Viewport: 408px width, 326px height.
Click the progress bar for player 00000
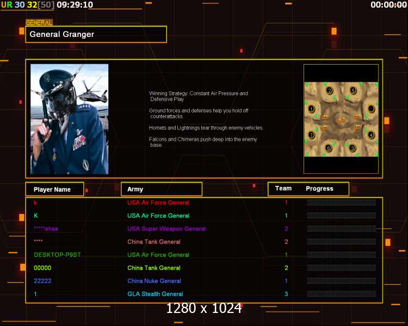342,268
